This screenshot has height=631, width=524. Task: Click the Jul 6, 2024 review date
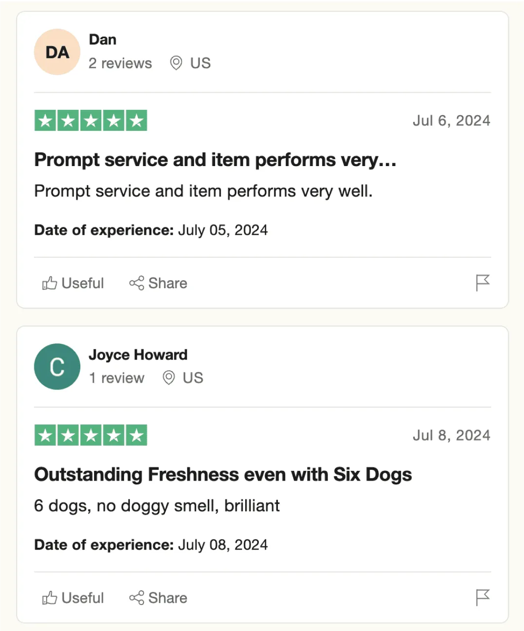[x=451, y=121]
